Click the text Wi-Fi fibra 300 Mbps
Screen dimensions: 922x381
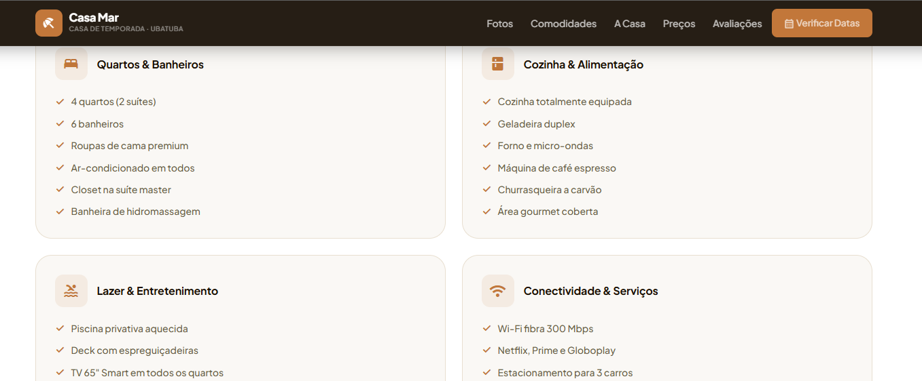[546, 329]
